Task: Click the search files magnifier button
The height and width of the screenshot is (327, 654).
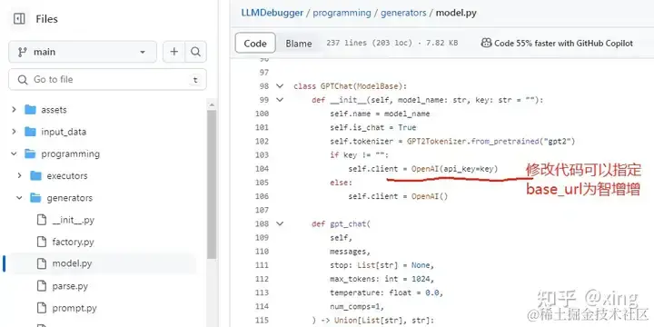Action: coord(195,52)
